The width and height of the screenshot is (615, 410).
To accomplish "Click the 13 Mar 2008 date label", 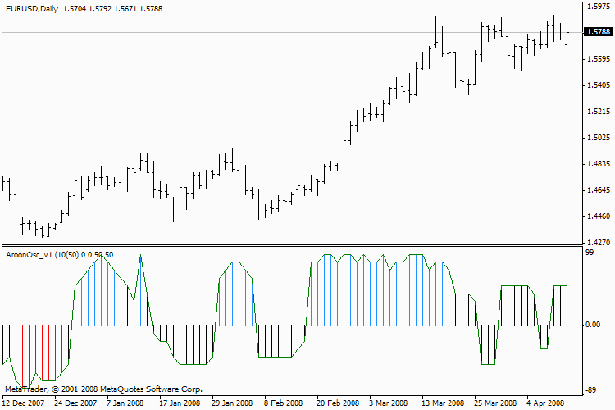I will coord(443,403).
